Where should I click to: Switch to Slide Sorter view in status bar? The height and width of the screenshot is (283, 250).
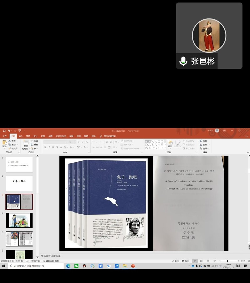pyautogui.click(x=202, y=261)
